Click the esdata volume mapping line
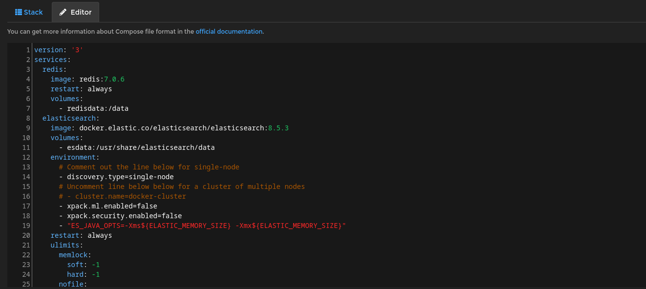The image size is (646, 289). point(141,147)
